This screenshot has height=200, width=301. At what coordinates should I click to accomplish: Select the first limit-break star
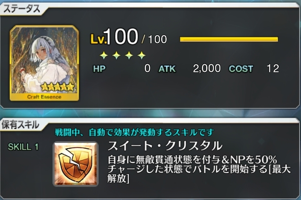pos(104,55)
